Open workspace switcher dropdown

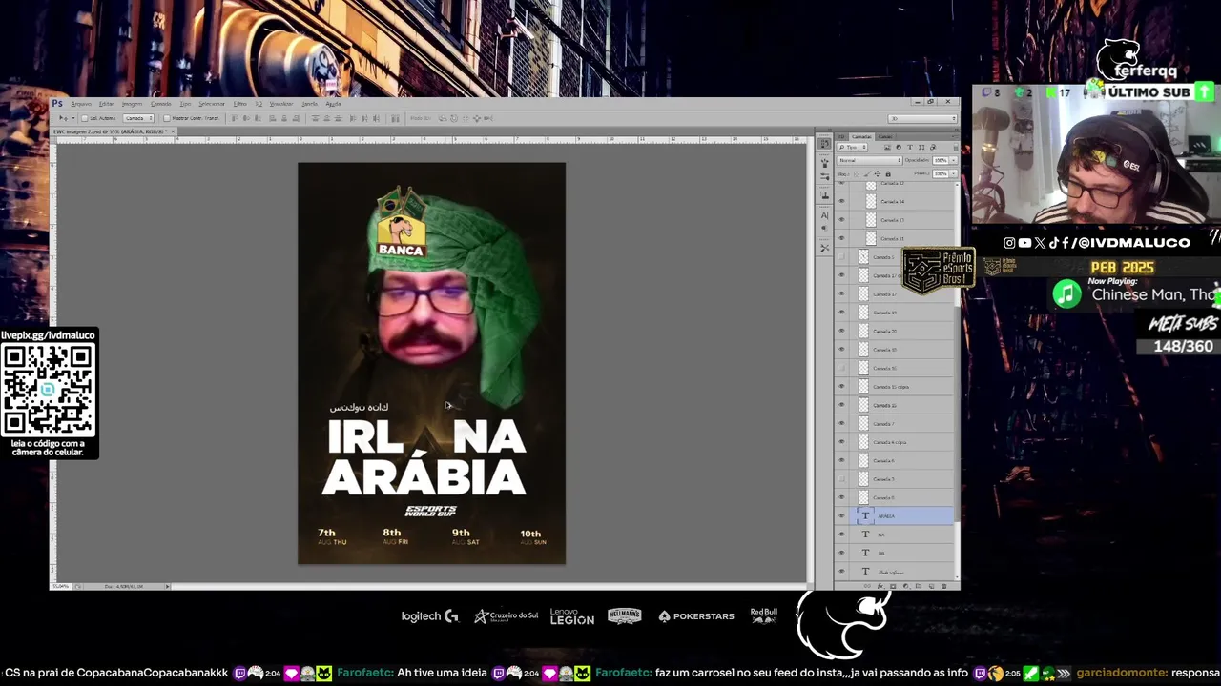(x=922, y=118)
